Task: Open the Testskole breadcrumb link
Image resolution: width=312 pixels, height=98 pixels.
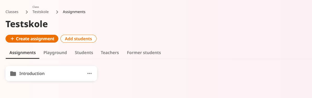Action: click(x=41, y=12)
